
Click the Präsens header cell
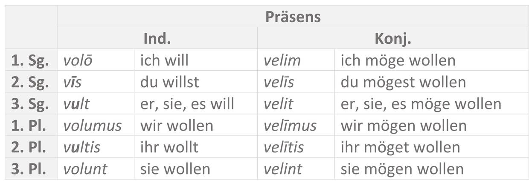293,17
